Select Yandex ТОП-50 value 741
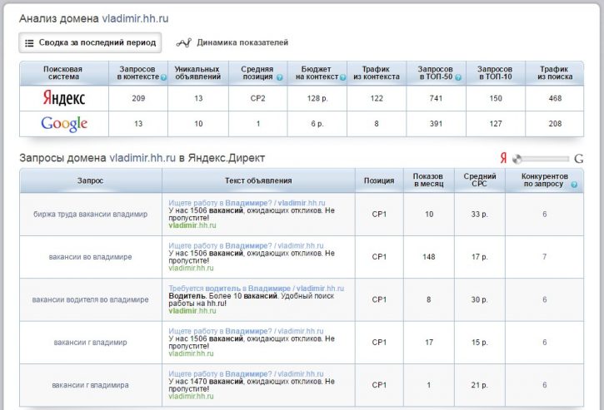Viewport: 604px width, 410px height. pos(436,98)
